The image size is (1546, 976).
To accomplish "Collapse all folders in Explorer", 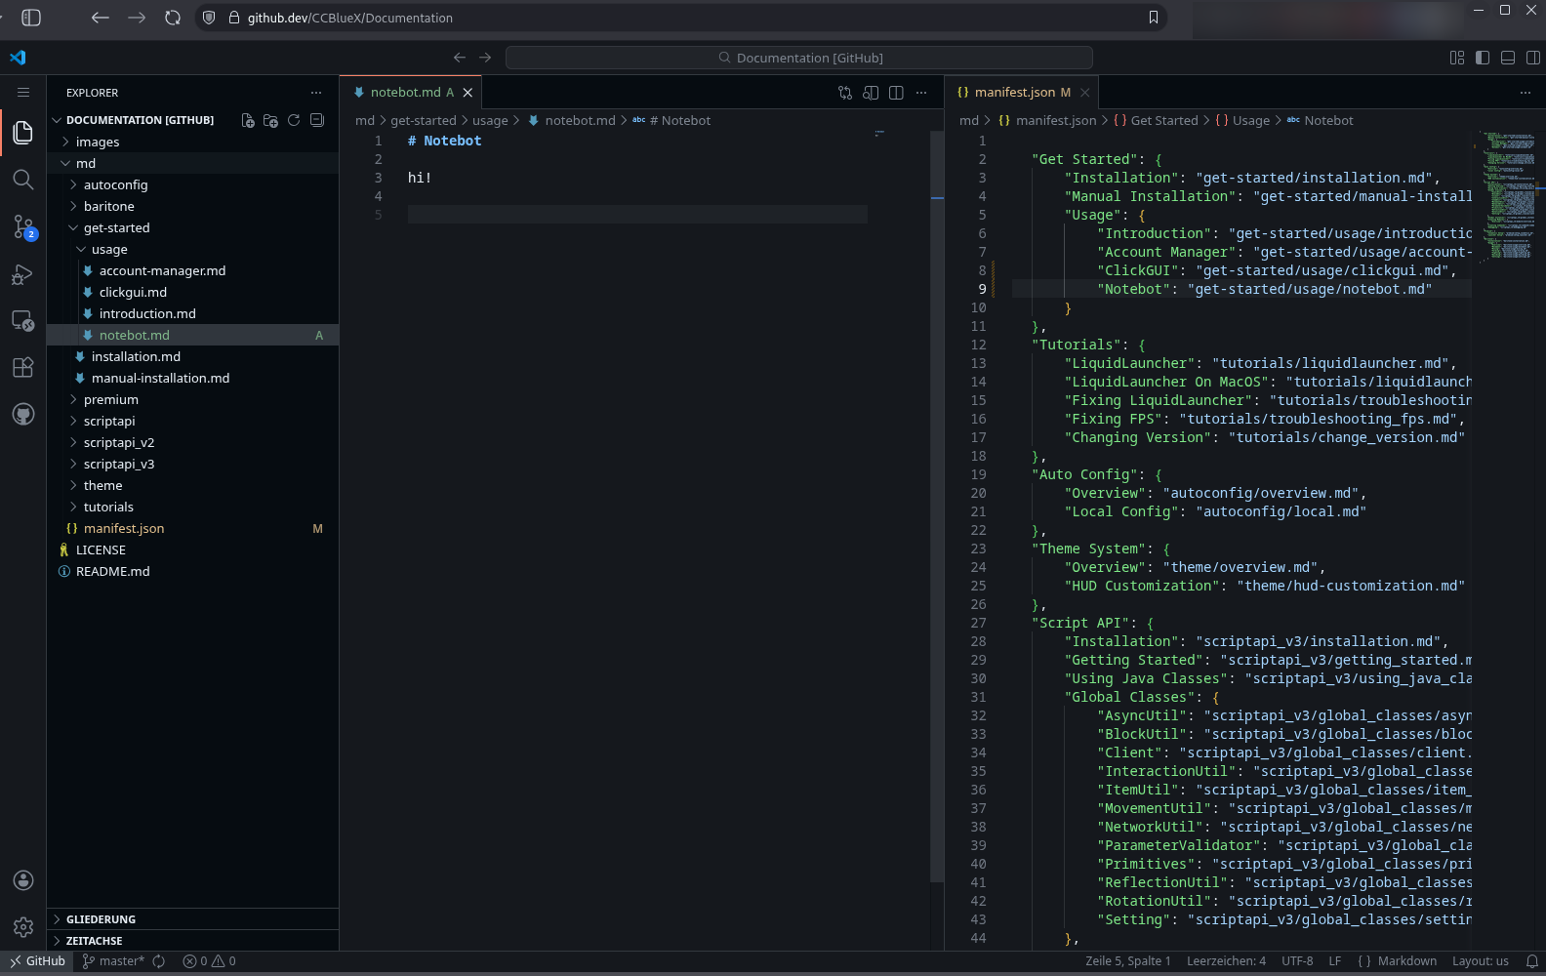I will (317, 121).
